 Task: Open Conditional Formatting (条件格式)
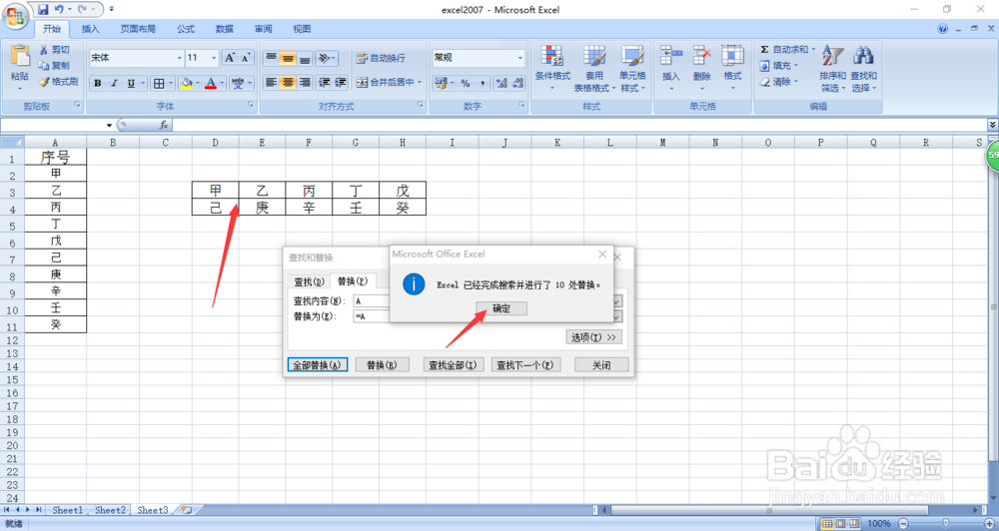552,68
